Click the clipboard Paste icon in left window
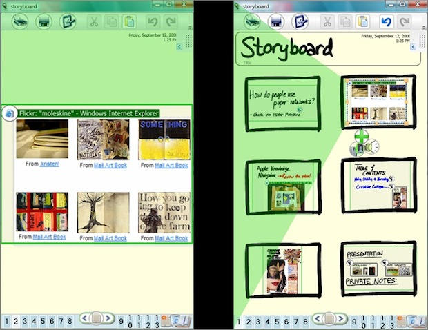The width and height of the screenshot is (428, 330). [129, 21]
